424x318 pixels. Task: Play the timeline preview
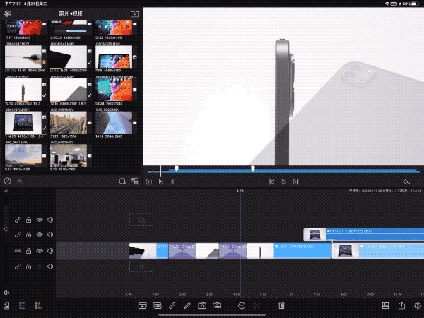284,182
